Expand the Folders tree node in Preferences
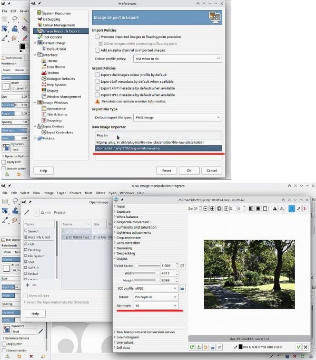Image resolution: width=316 pixels, height=360 pixels. 35,138
